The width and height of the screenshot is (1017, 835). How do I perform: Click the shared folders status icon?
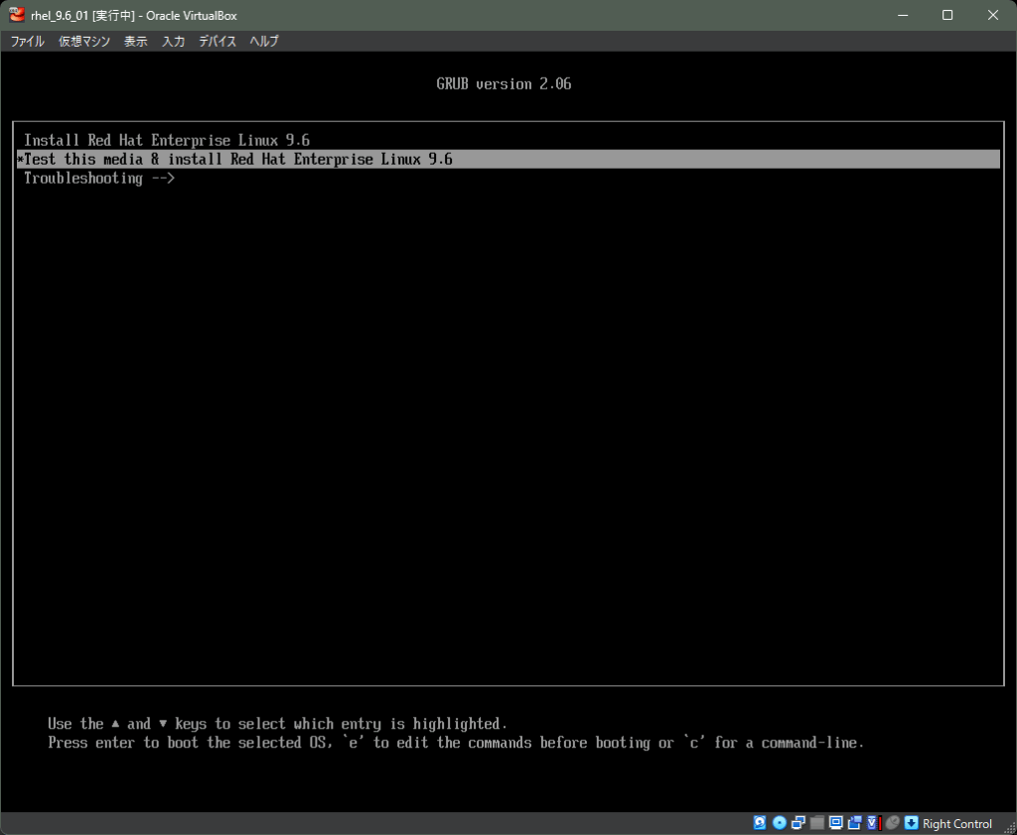pyautogui.click(x=817, y=823)
